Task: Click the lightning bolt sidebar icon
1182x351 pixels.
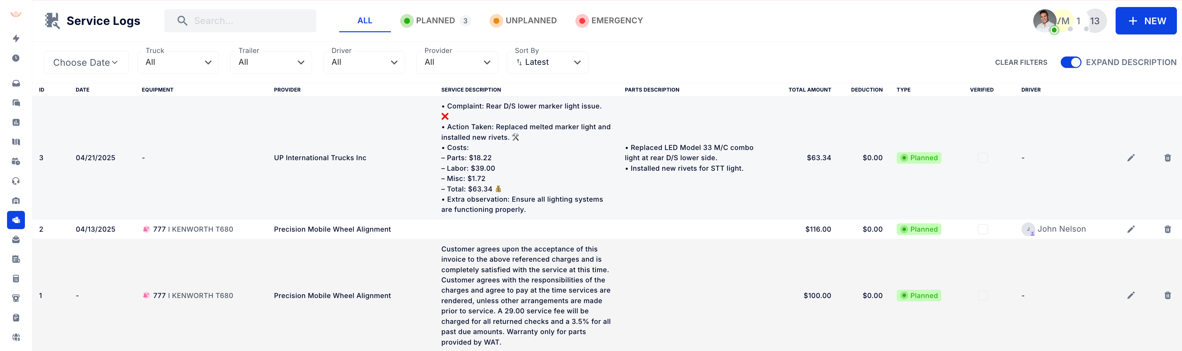Action: [16, 39]
